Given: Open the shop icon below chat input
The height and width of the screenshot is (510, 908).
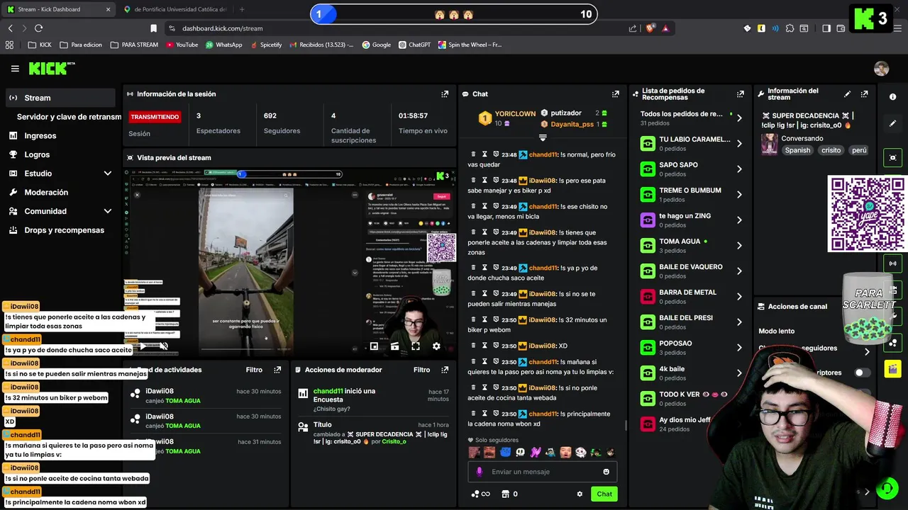Looking at the screenshot, I should pos(505,494).
